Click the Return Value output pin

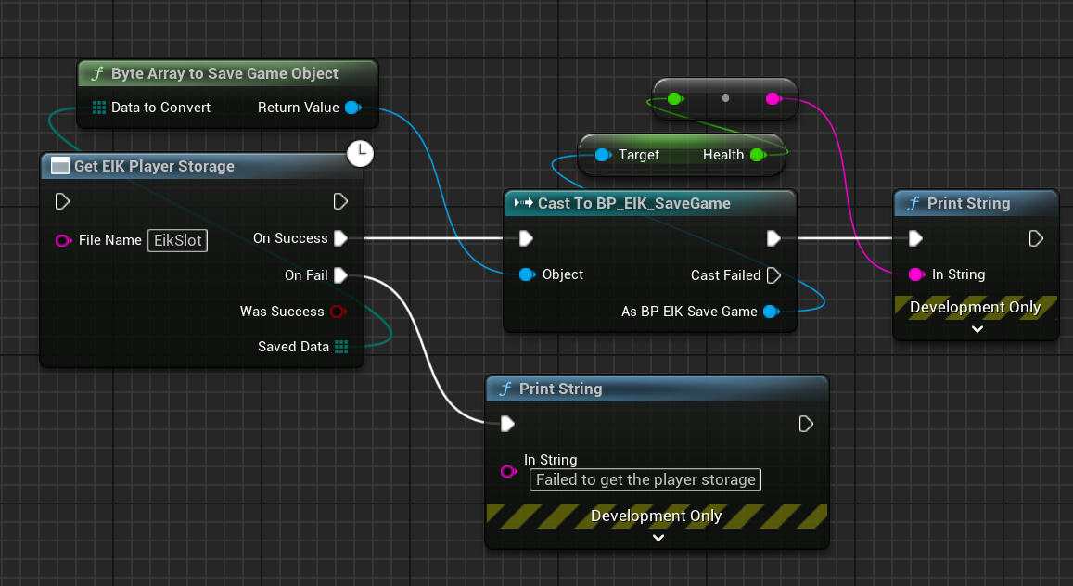coord(351,108)
